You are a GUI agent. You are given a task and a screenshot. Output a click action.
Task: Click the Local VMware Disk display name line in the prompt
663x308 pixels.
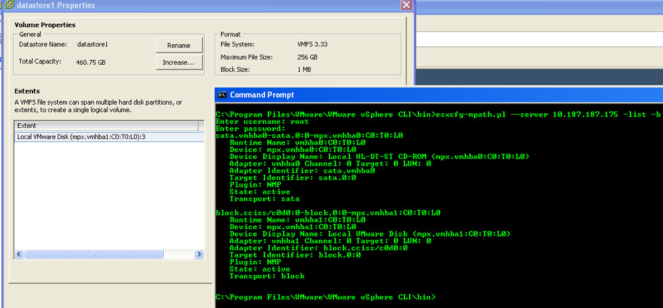tap(370, 234)
